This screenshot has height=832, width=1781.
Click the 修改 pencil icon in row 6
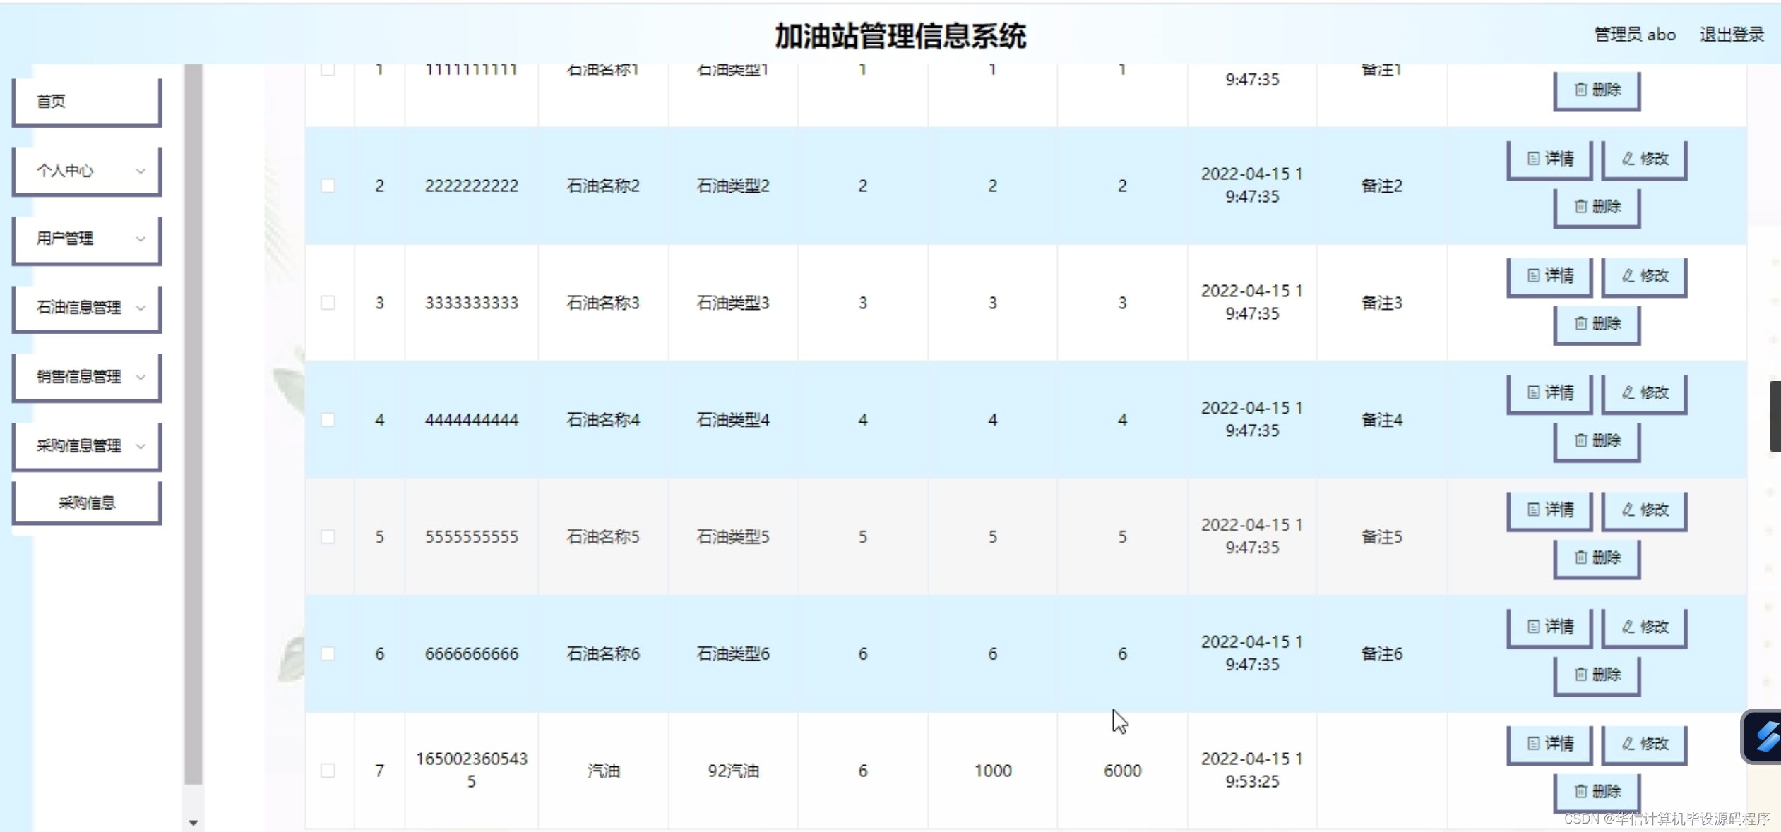1628,627
